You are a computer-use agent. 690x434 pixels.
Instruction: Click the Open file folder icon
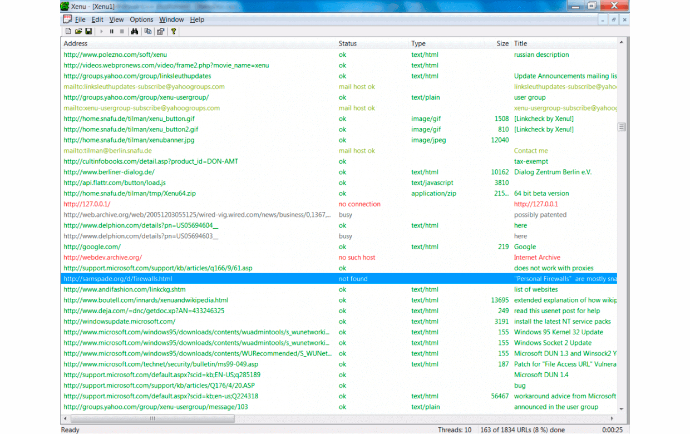[x=78, y=32]
